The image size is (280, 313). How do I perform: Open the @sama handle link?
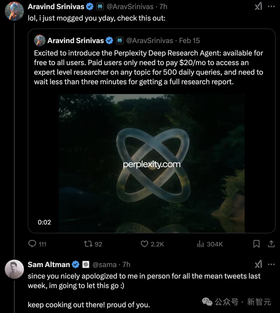click(104, 265)
